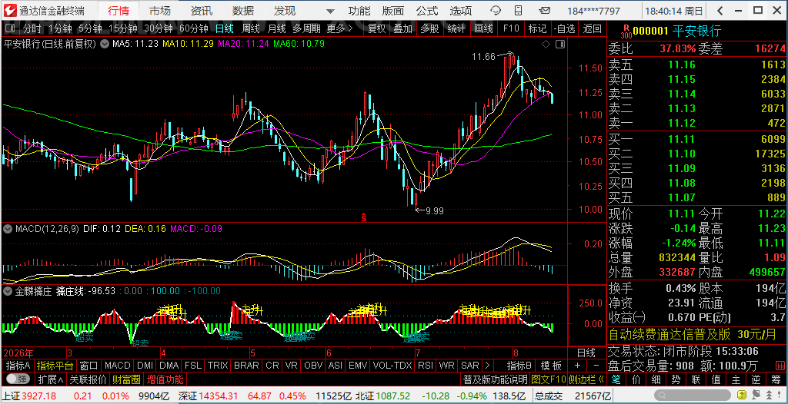
Task: Click the R300 badge beside stock code
Action: coord(626,31)
